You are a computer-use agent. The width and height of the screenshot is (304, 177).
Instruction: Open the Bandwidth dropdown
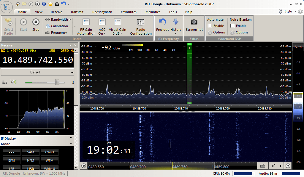(58, 20)
